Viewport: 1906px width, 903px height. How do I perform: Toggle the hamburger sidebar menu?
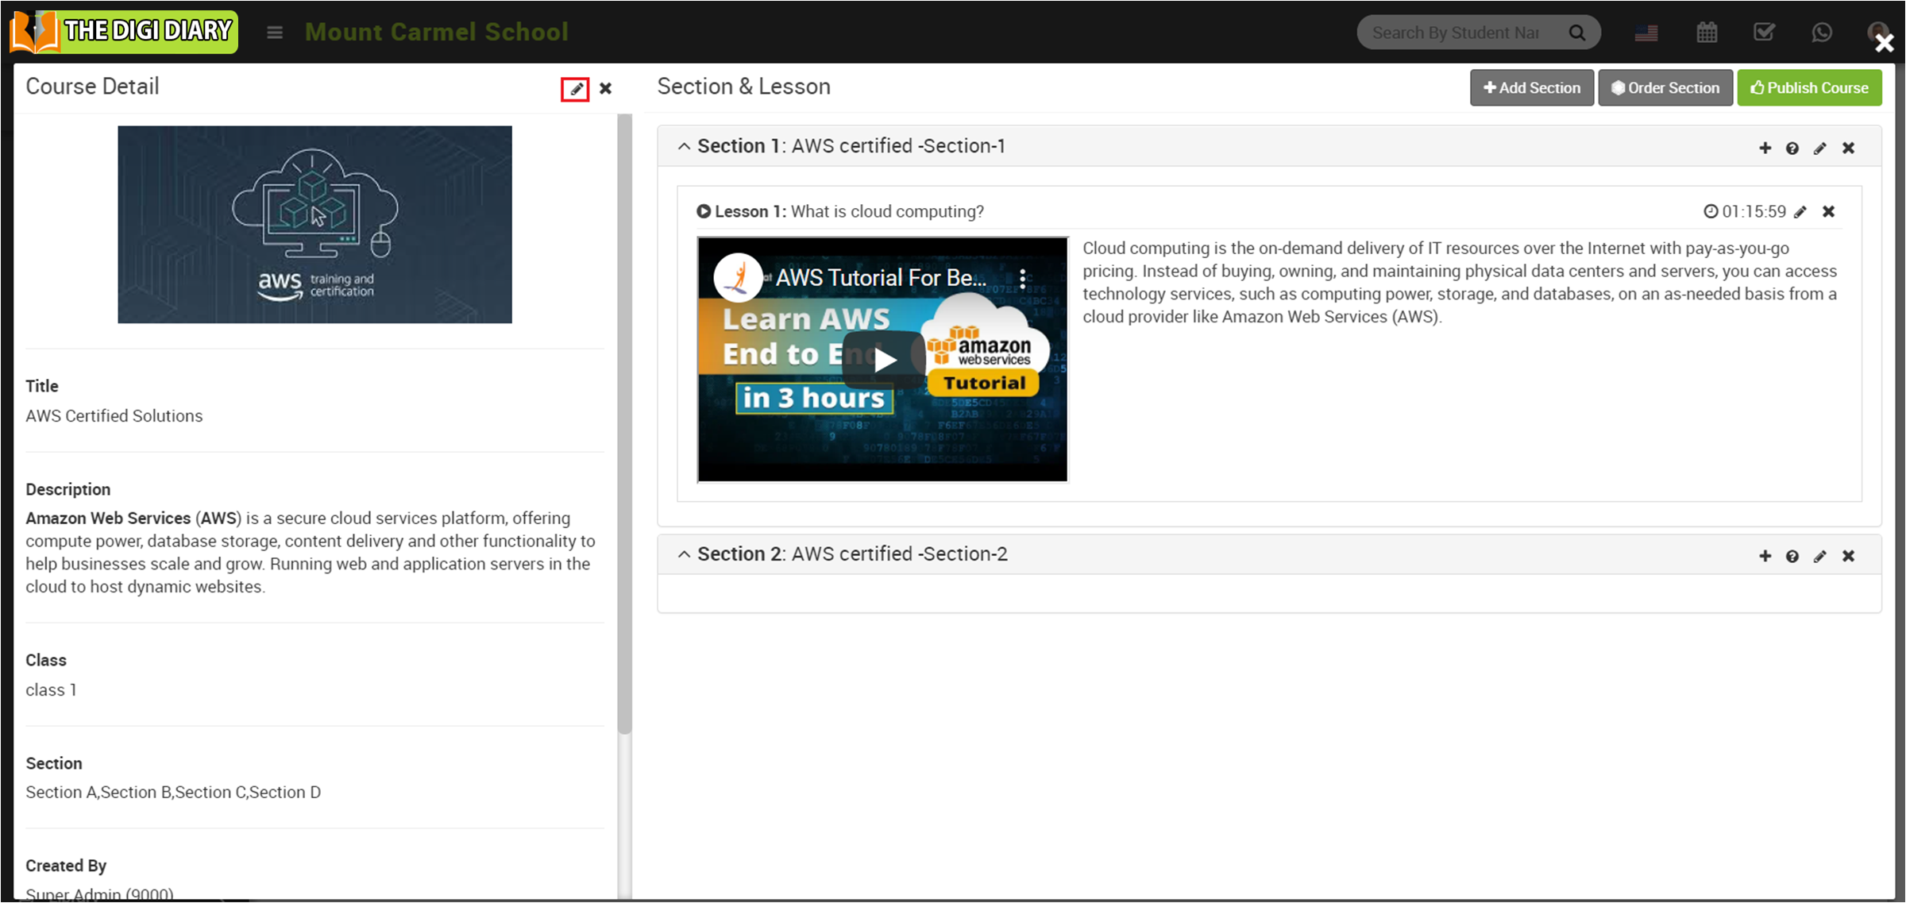point(275,33)
